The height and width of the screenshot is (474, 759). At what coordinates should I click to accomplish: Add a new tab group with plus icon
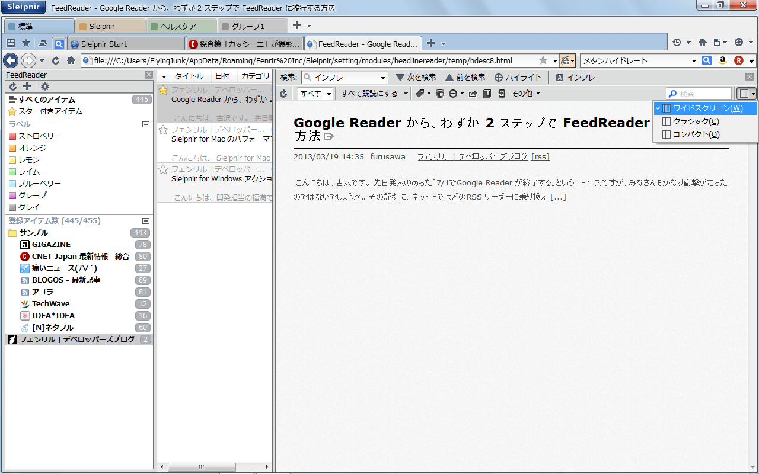pos(297,25)
